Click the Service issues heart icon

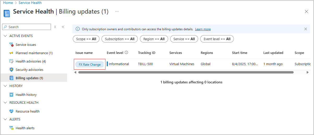click(x=11, y=45)
